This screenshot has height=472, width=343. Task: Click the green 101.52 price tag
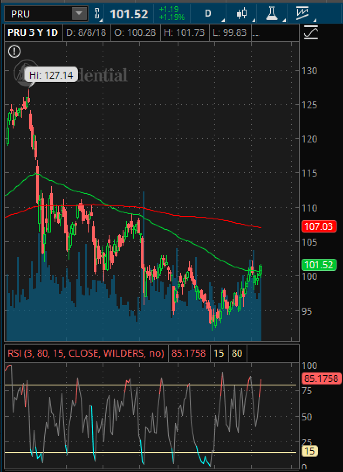click(x=319, y=264)
